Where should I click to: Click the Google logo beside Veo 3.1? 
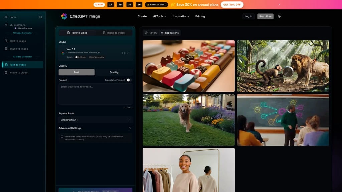(63, 53)
